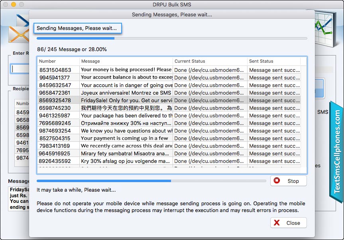Click the 'Sending Messages, Please wait...' status field
This screenshot has width=344, height=240.
(78, 28)
